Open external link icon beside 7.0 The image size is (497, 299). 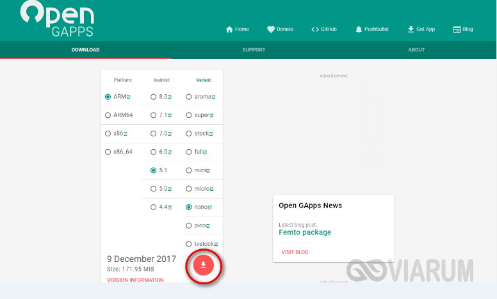point(170,134)
